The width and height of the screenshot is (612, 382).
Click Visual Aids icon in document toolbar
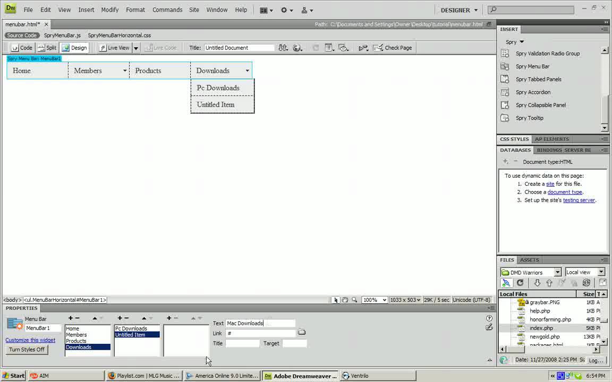(x=344, y=48)
